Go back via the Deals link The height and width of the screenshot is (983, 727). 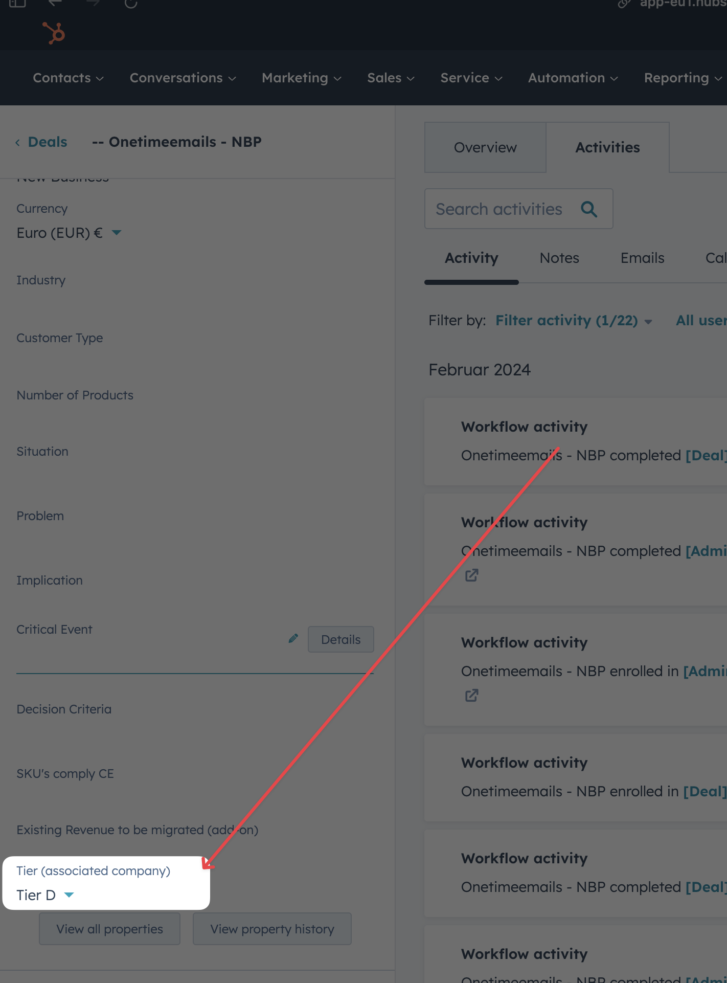[47, 142]
